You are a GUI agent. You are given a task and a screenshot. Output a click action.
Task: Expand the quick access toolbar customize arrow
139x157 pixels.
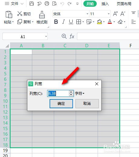[x=77, y=4]
